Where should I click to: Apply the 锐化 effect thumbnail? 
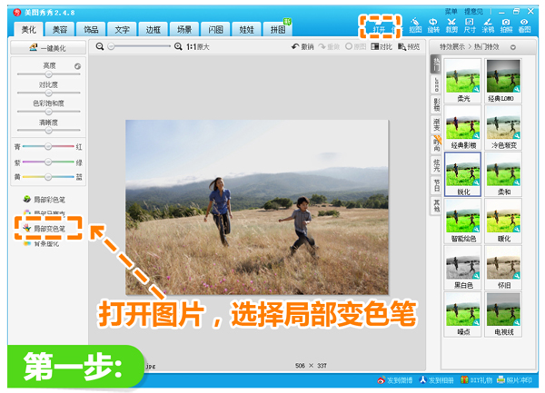coord(462,174)
